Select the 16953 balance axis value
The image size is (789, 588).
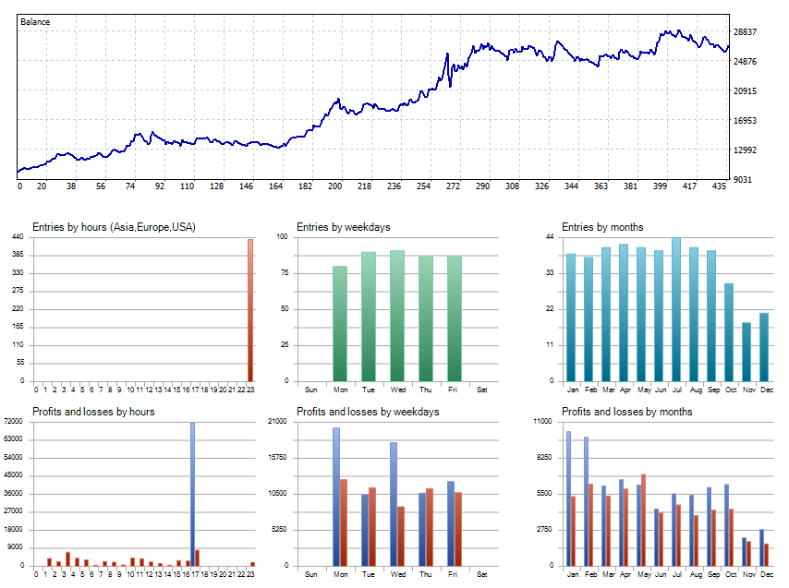[745, 121]
